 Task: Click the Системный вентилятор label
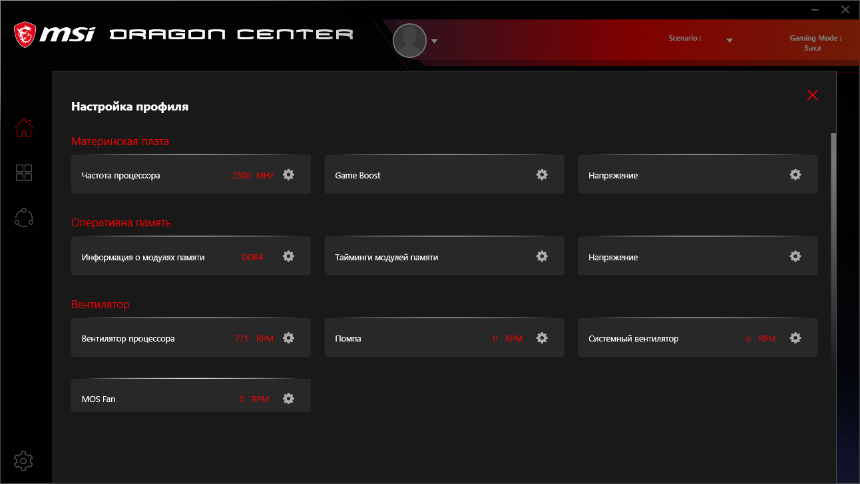[x=634, y=339]
